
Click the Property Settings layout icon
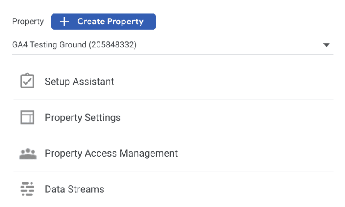pos(28,117)
